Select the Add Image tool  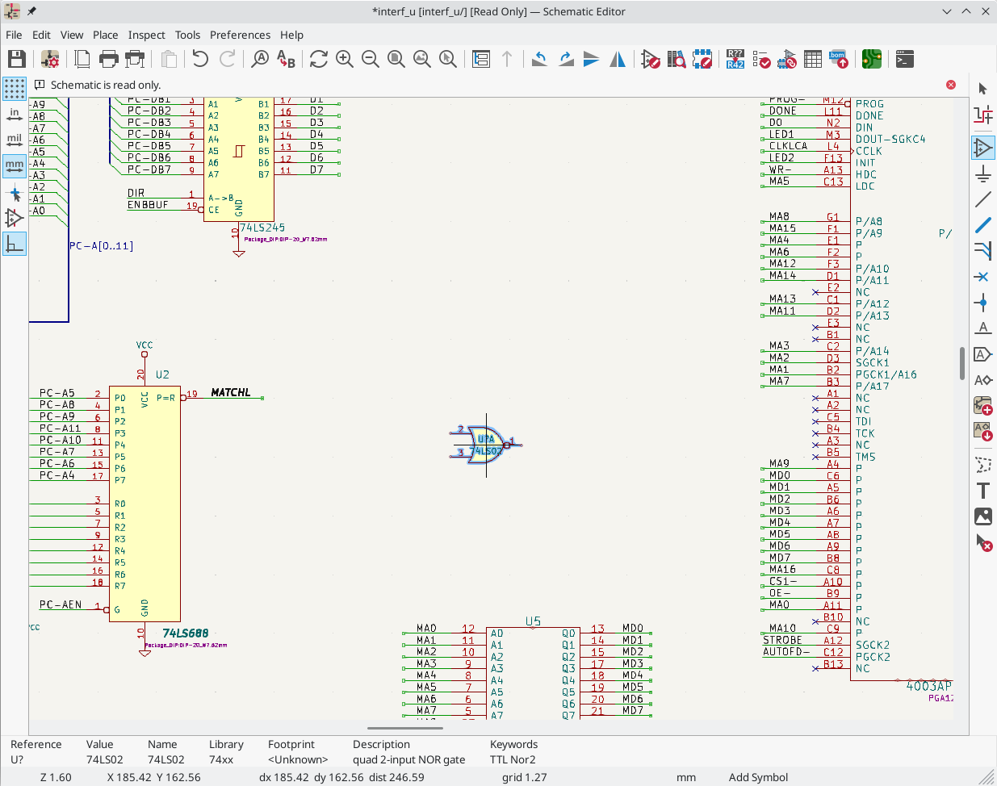(983, 516)
